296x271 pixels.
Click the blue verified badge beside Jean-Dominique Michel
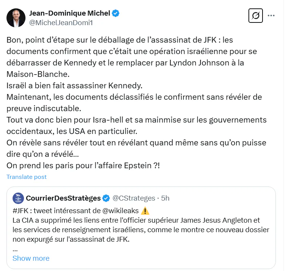pos(116,13)
